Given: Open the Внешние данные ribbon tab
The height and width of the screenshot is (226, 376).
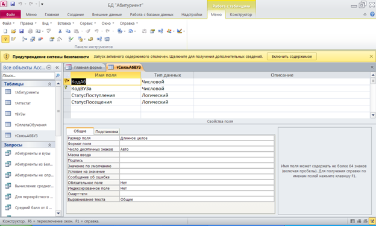Looking at the screenshot, I should (x=107, y=14).
